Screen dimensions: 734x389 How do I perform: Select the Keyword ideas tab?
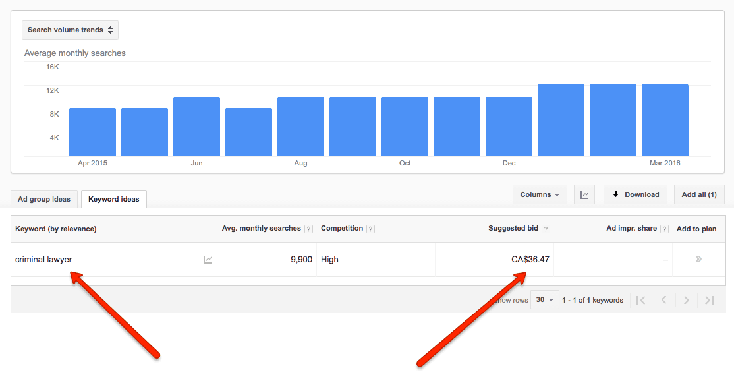pos(114,199)
